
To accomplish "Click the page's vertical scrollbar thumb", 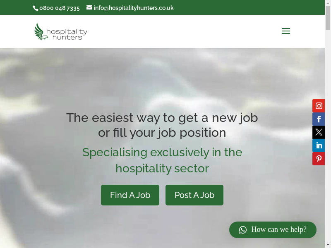I will pos(328,18).
